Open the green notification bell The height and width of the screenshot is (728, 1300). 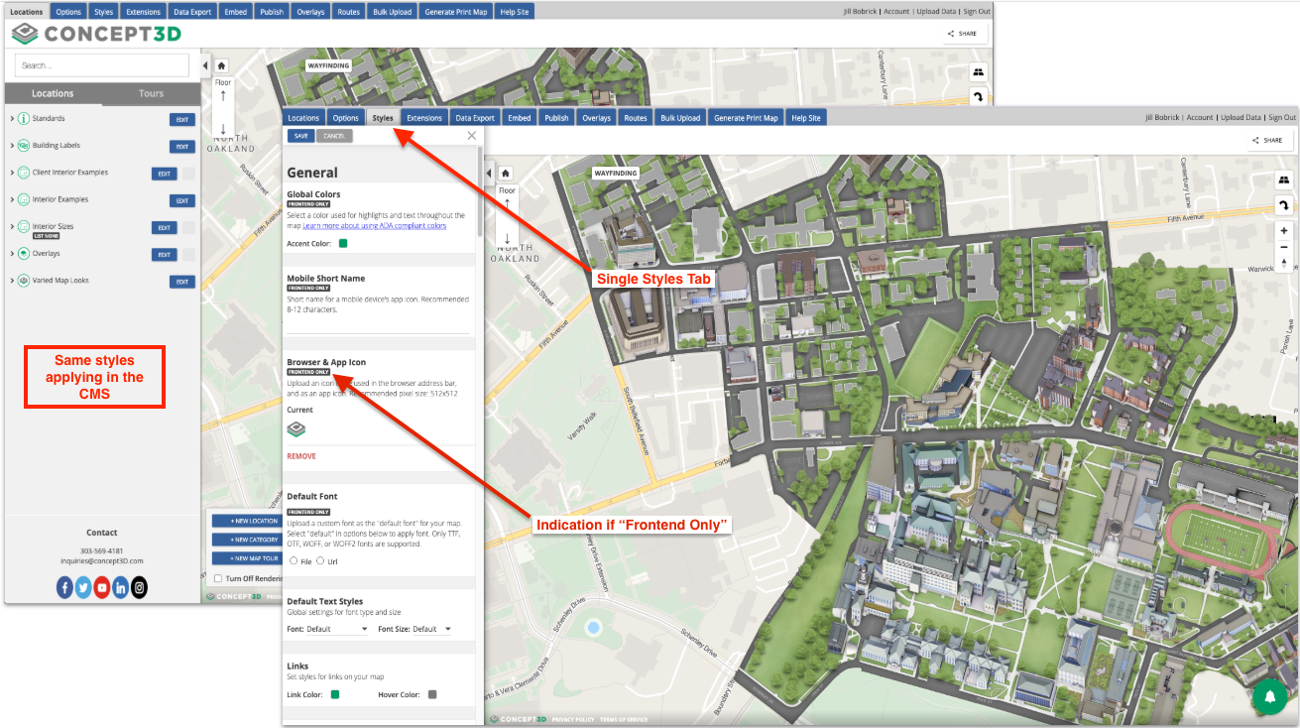tap(1269, 698)
